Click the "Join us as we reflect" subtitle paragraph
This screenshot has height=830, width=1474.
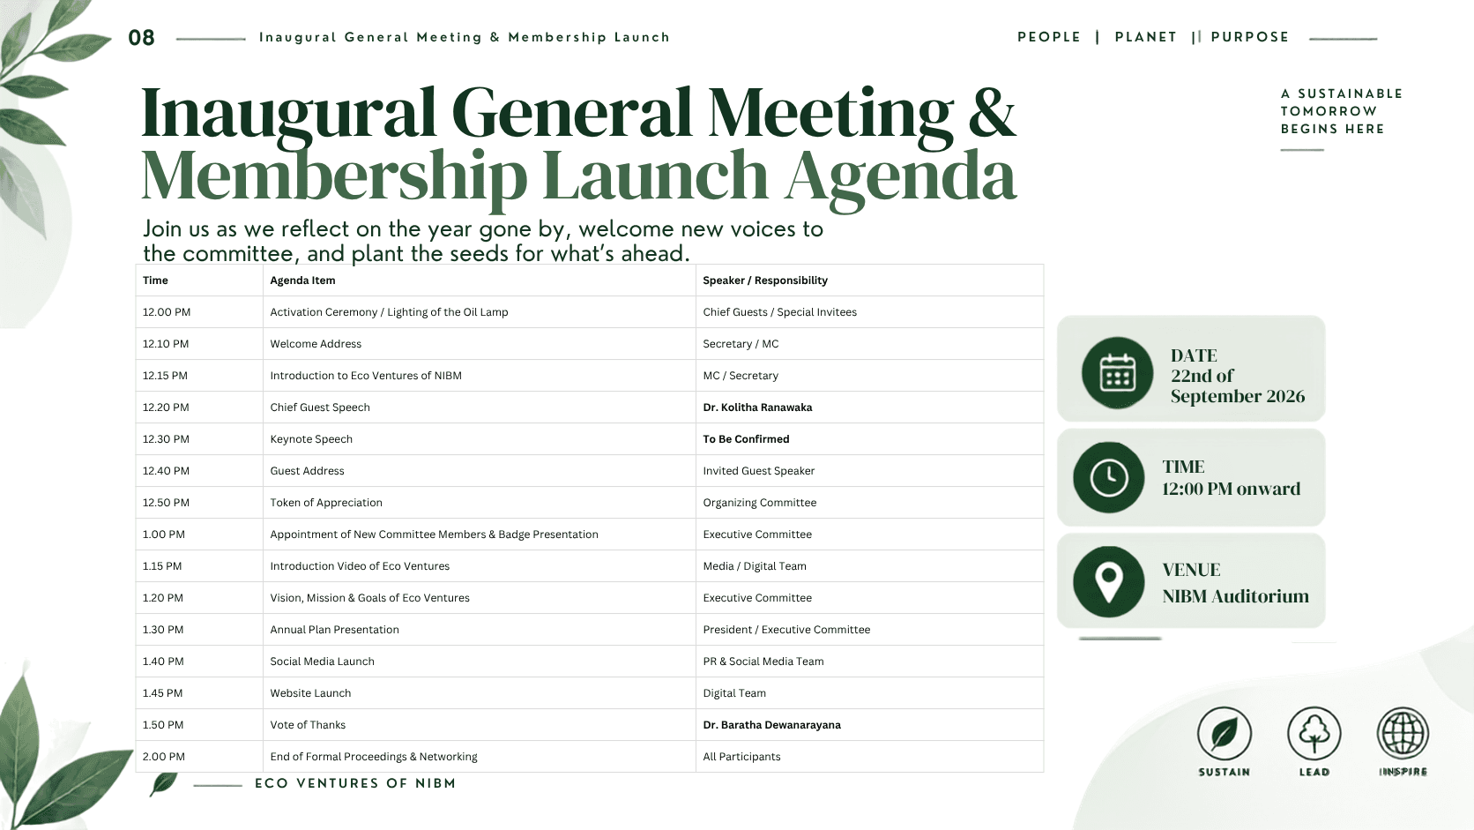click(483, 241)
